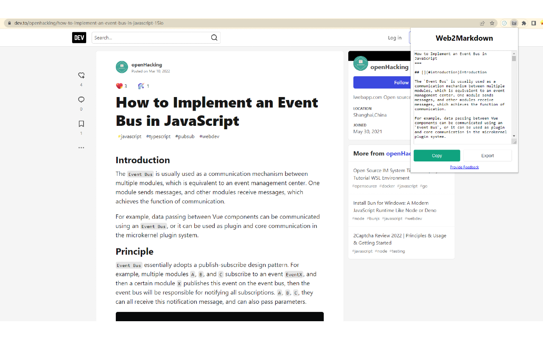The width and height of the screenshot is (543, 339).
Task: Open the #javascript tag under the title
Action: [129, 136]
